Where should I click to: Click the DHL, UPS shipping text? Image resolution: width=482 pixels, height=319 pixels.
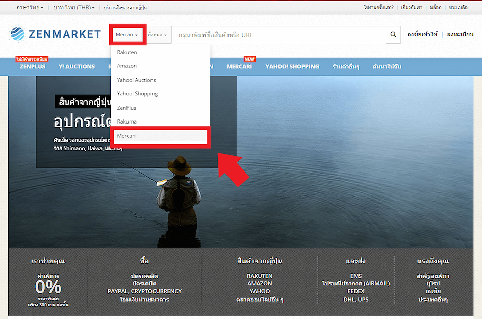pyautogui.click(x=356, y=299)
